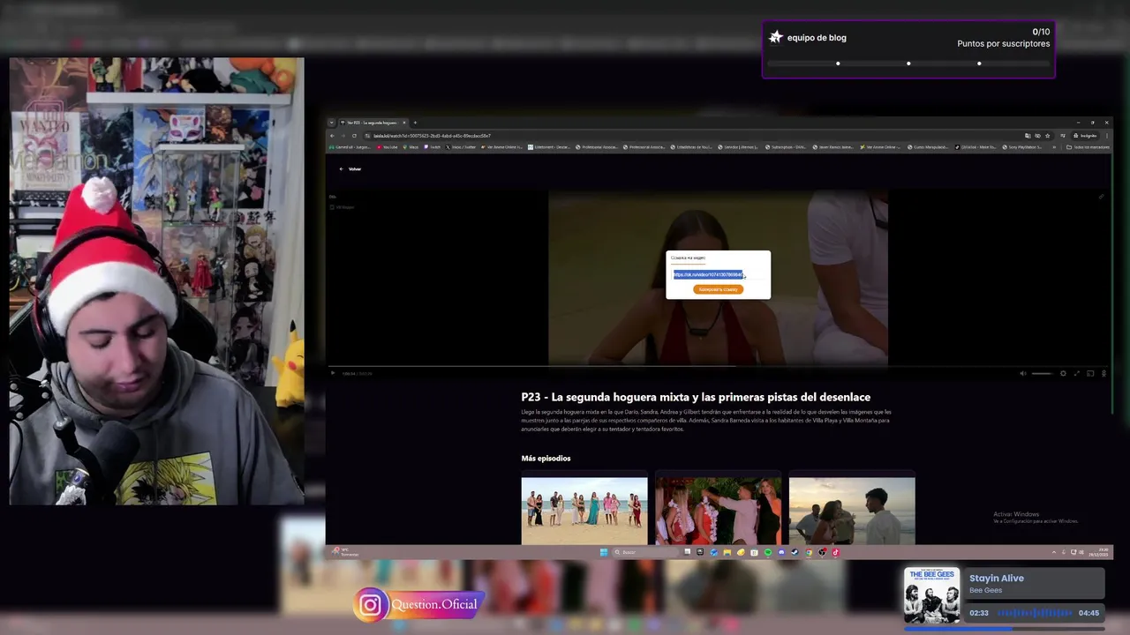Play the video with the play button
The height and width of the screenshot is (635, 1130).
pos(333,373)
